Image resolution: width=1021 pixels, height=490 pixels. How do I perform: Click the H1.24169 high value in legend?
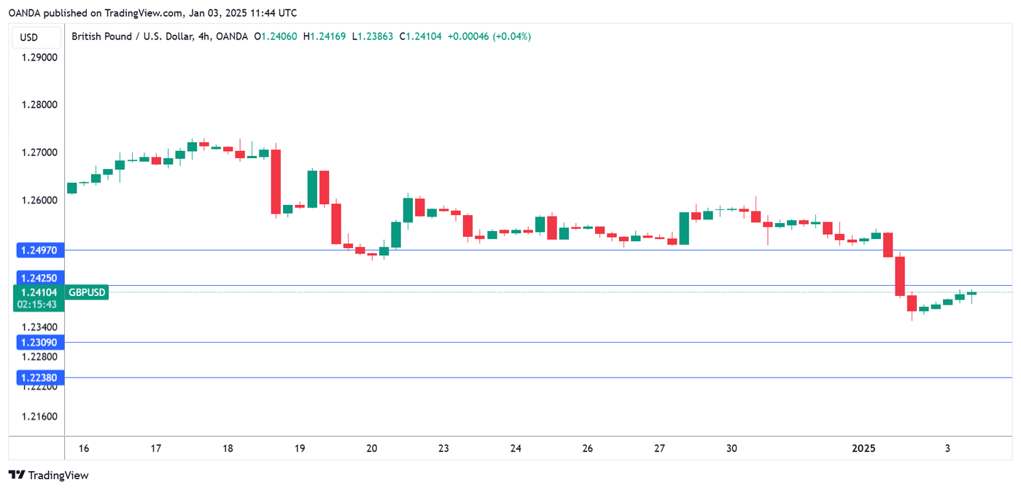(325, 36)
